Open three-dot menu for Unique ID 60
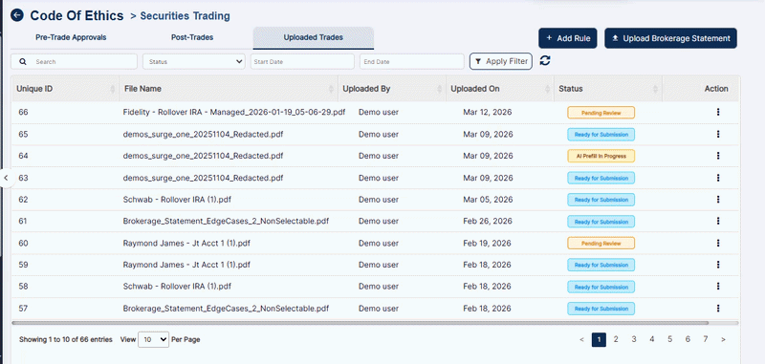 coord(718,243)
